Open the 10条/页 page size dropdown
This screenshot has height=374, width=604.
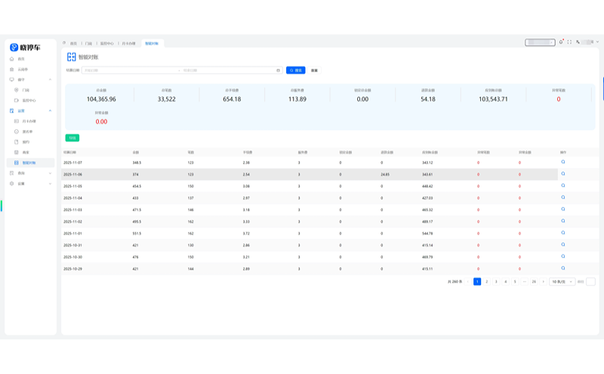[x=562, y=281]
